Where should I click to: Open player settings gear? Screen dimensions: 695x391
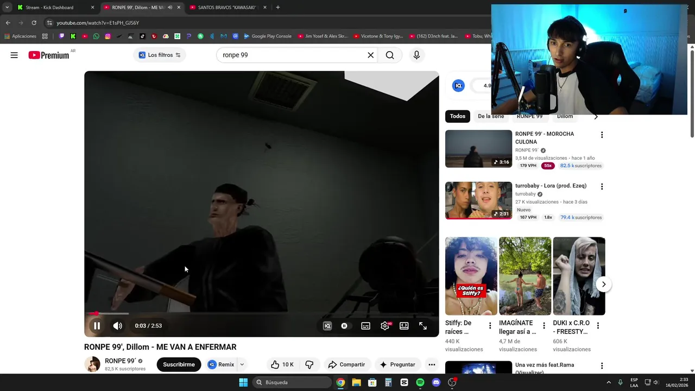pos(385,326)
